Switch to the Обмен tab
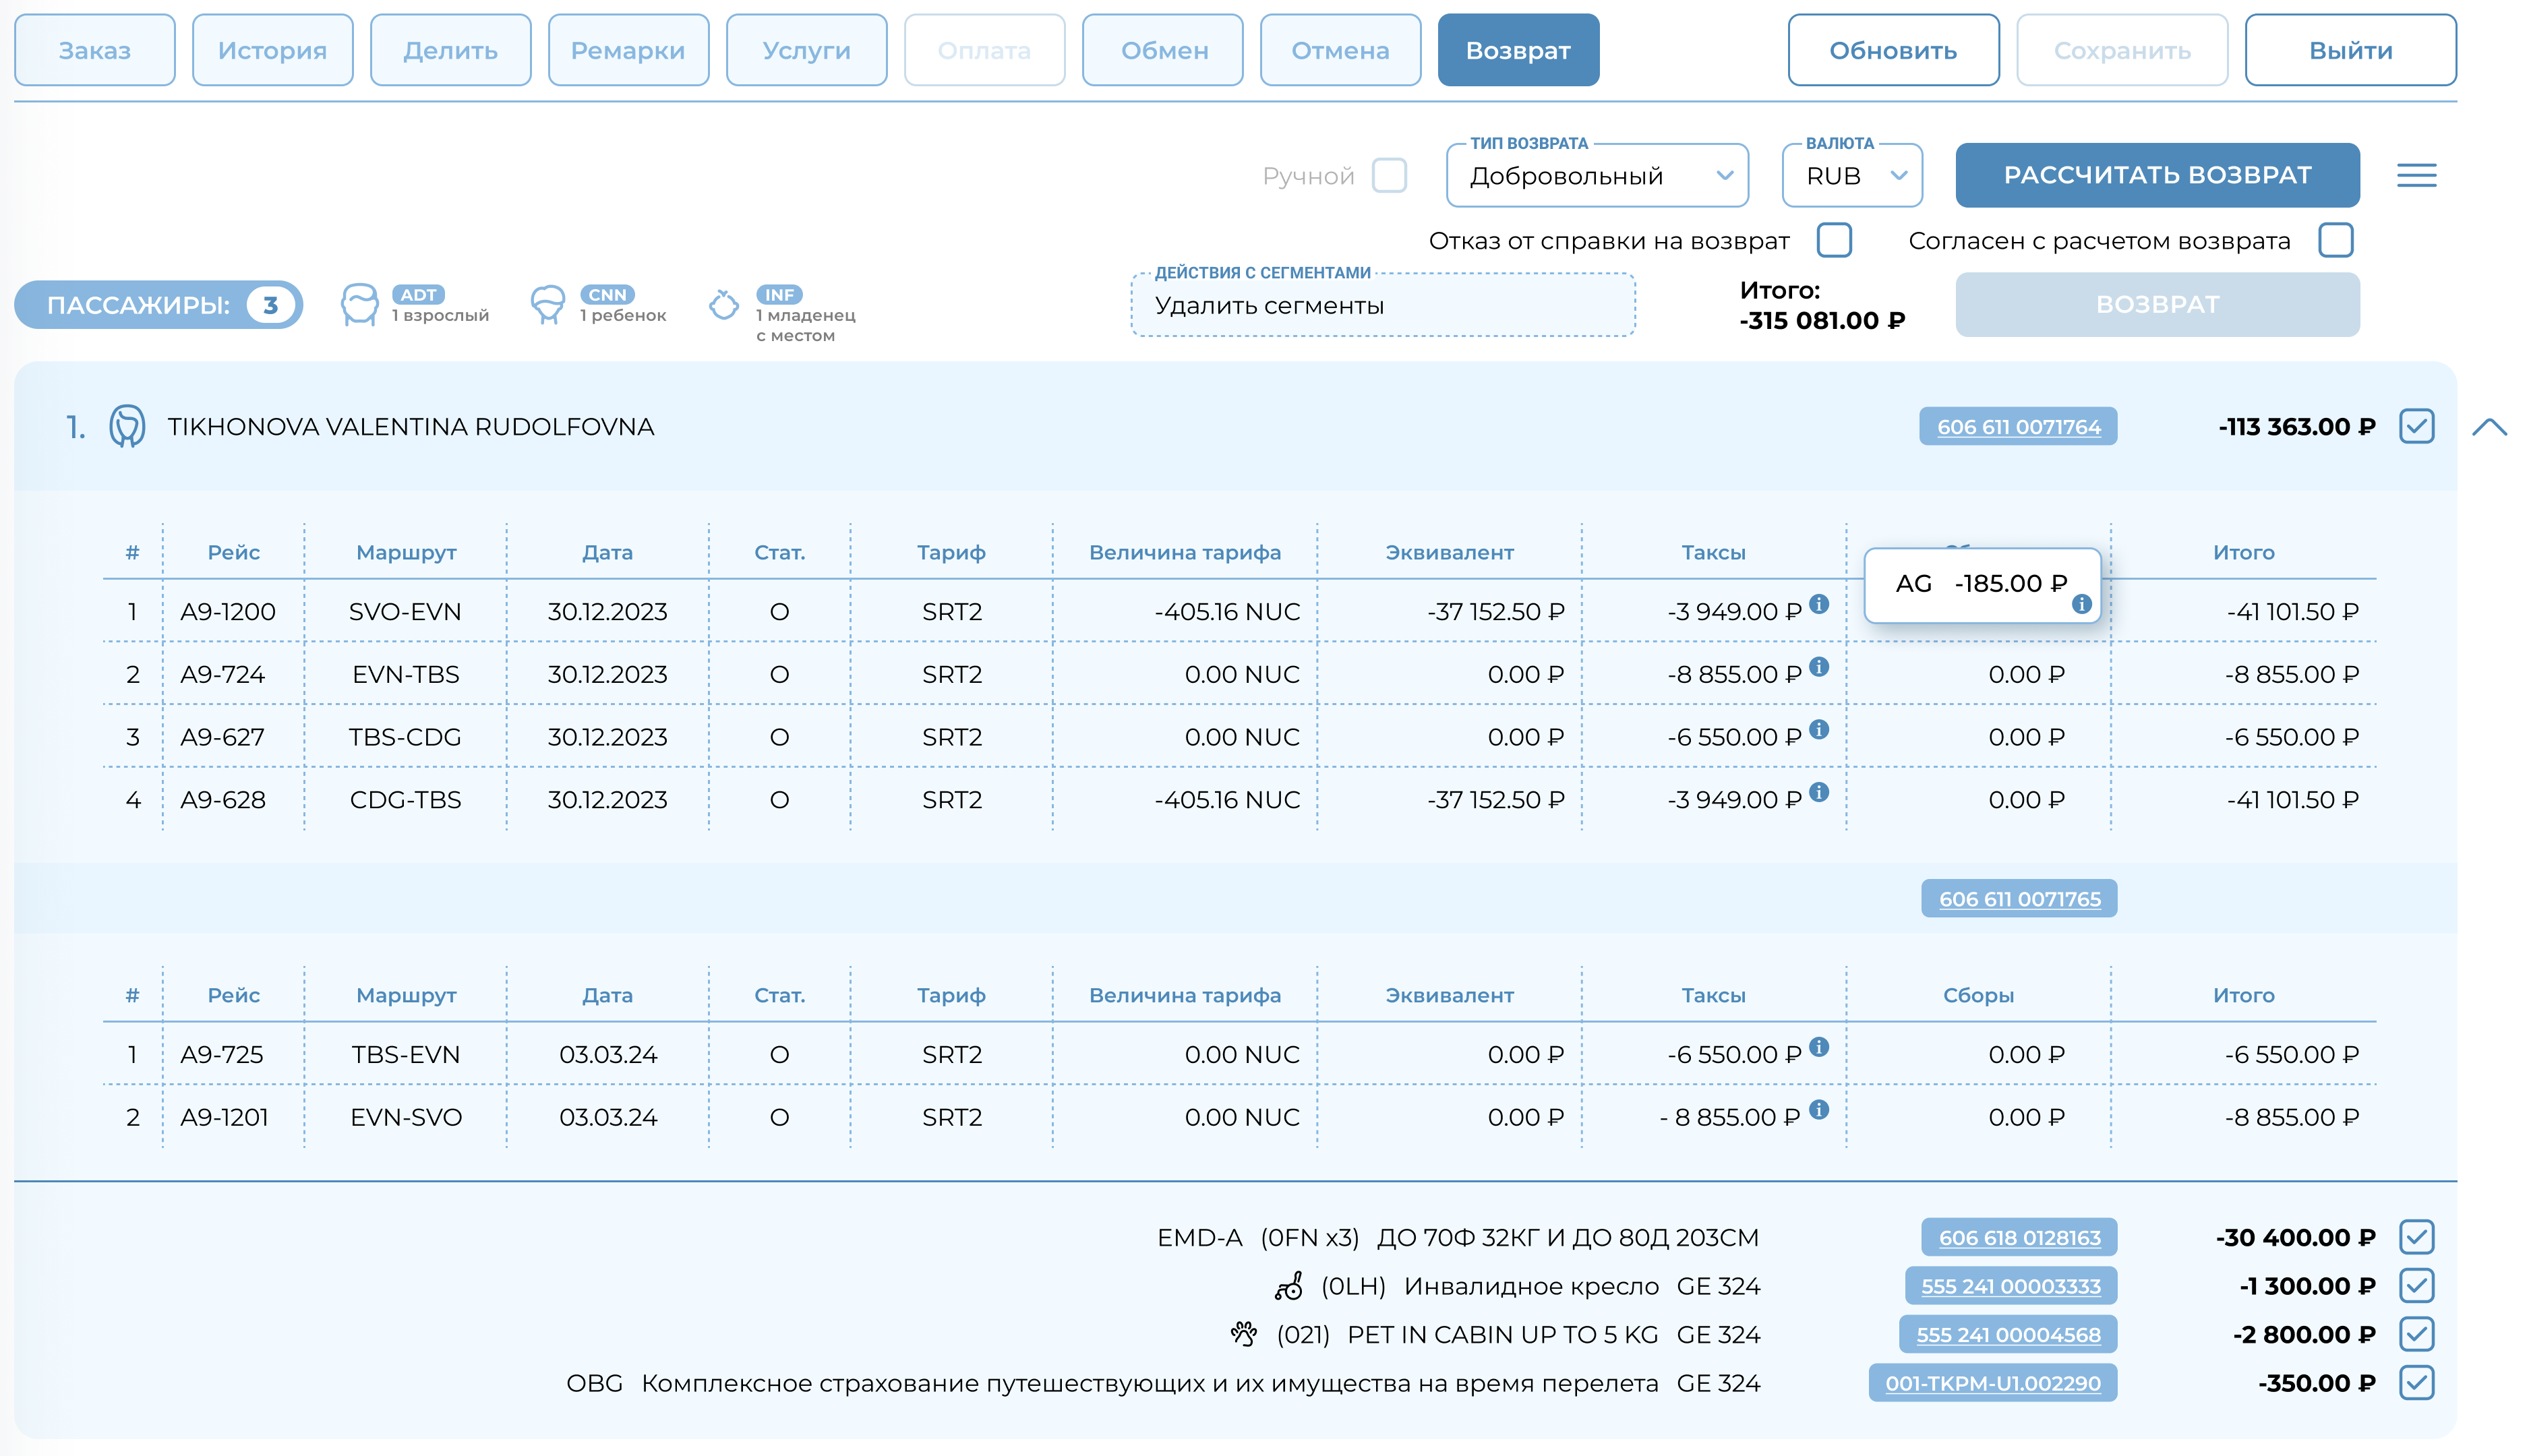Screen dimensions: 2529x1456 1163,51
